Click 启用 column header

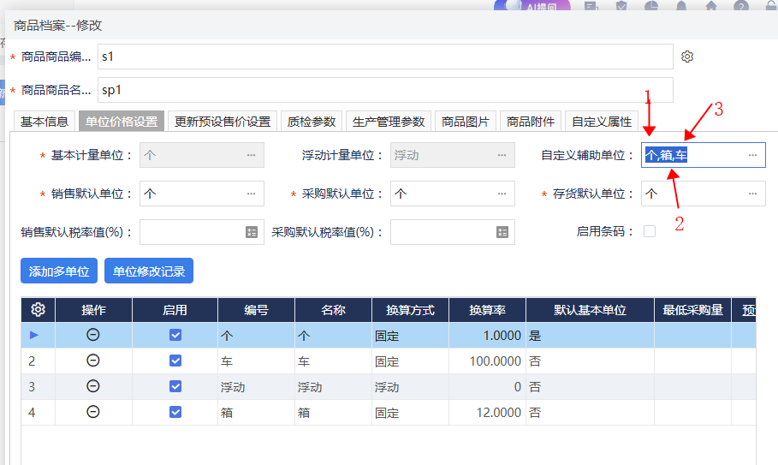[x=175, y=310]
